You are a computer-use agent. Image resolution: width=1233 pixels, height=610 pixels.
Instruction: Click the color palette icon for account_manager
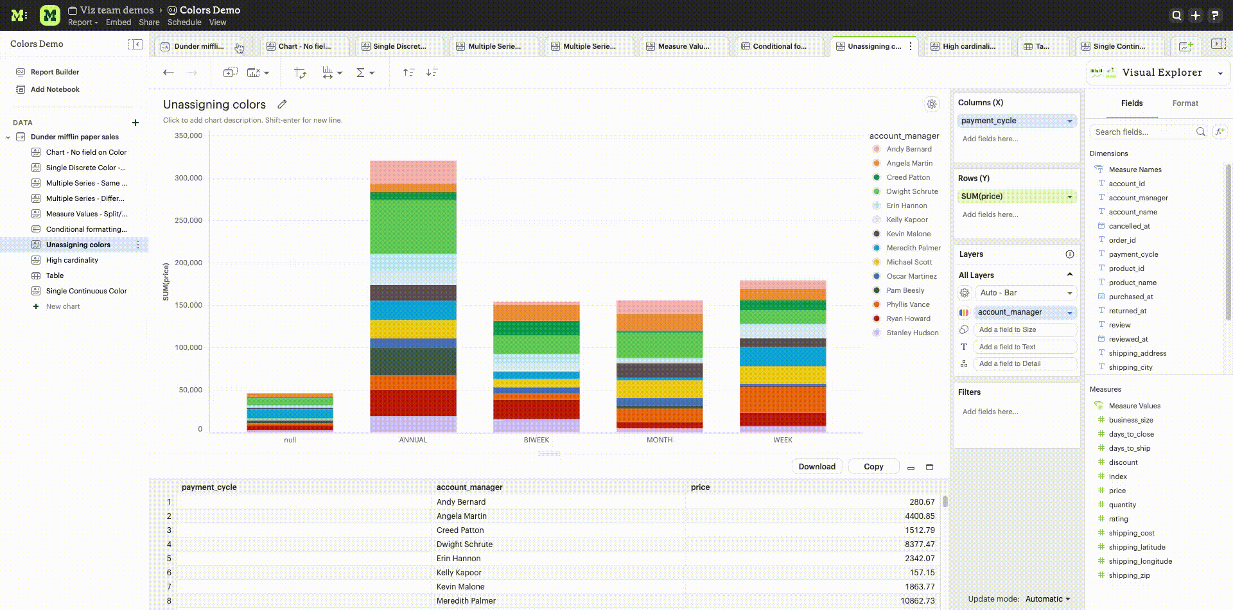964,313
